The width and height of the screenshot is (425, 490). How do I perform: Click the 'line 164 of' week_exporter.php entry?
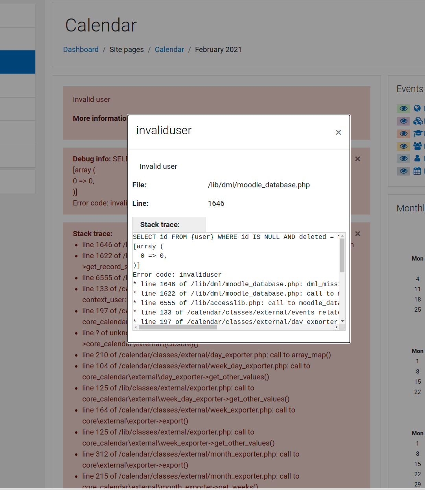pos(189,416)
